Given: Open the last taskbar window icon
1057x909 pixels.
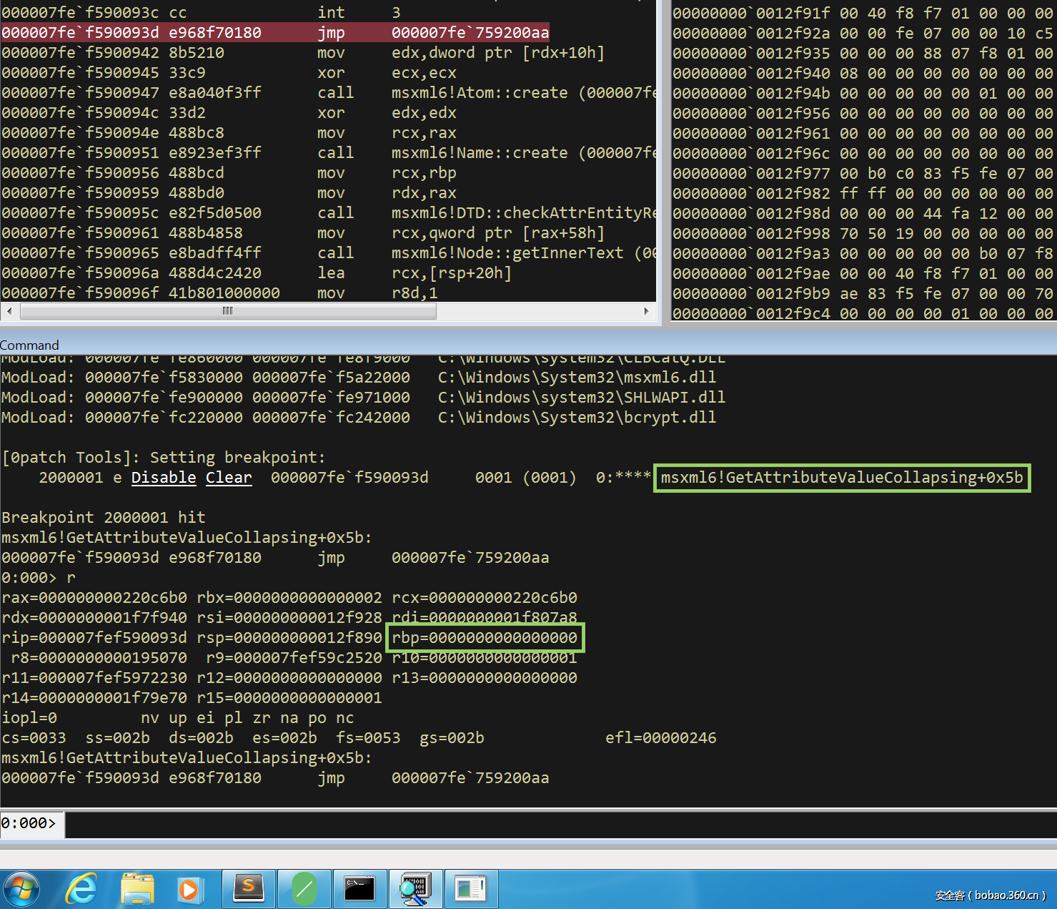Looking at the screenshot, I should pos(470,889).
